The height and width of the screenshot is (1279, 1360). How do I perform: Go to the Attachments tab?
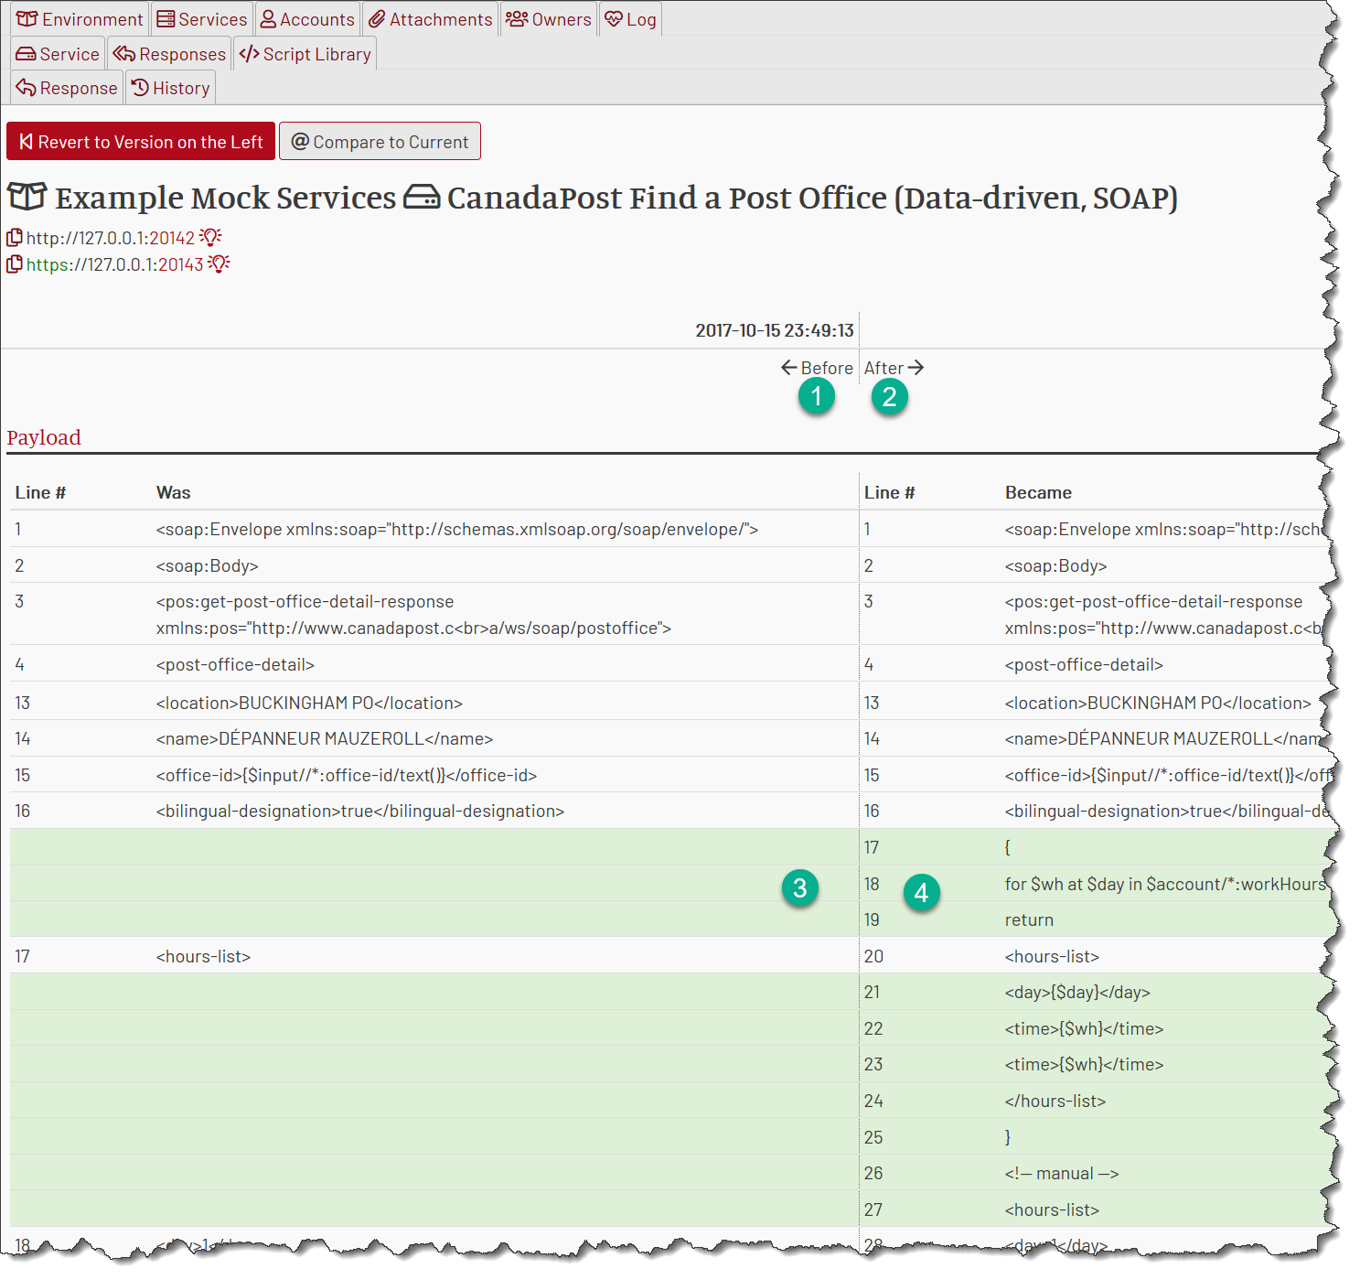[x=430, y=19]
